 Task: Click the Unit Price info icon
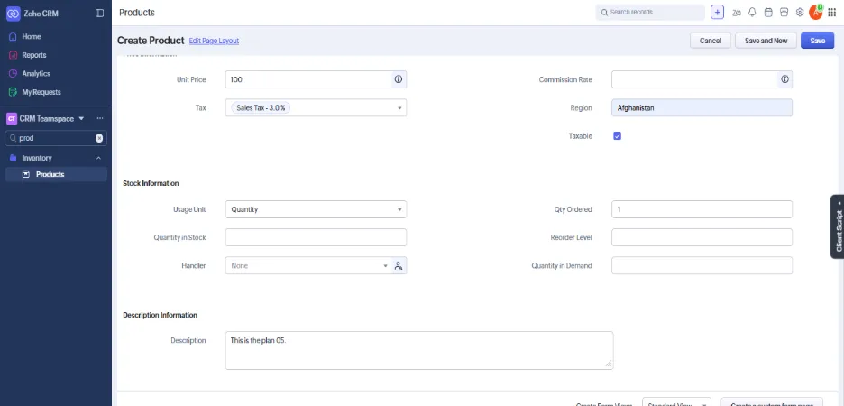click(x=399, y=79)
